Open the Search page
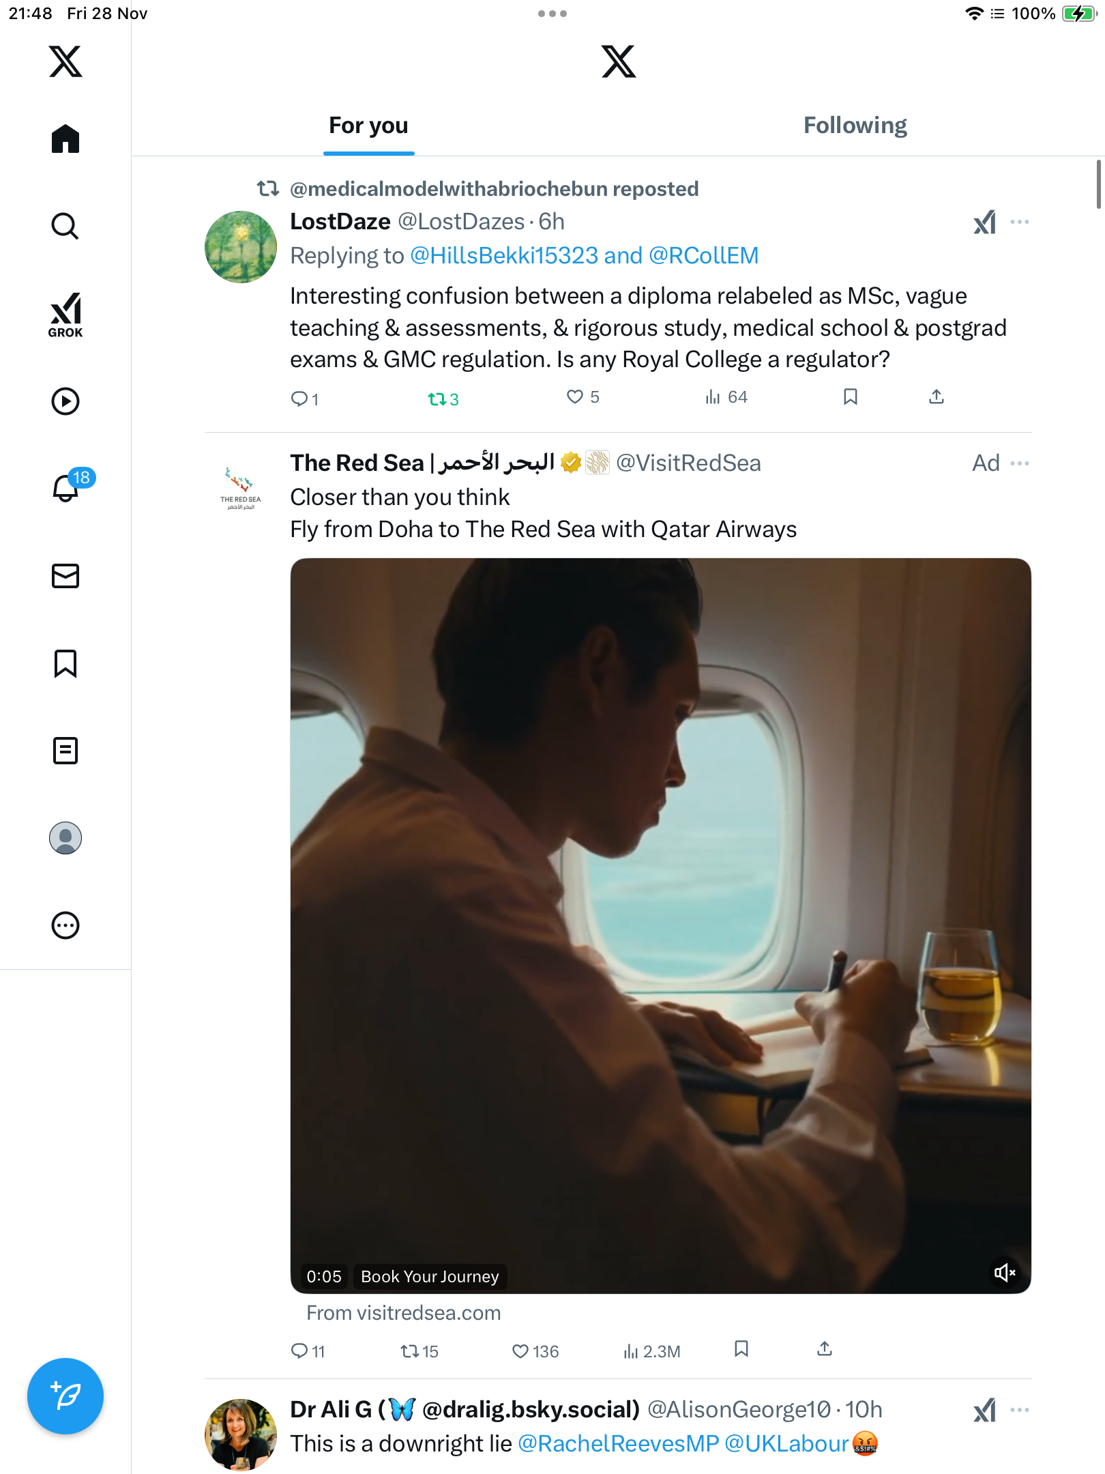 click(x=65, y=226)
